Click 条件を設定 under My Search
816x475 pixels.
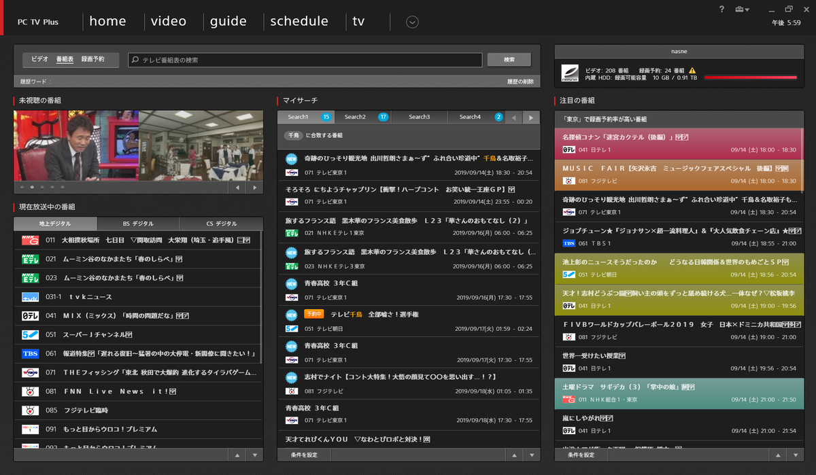(x=304, y=455)
